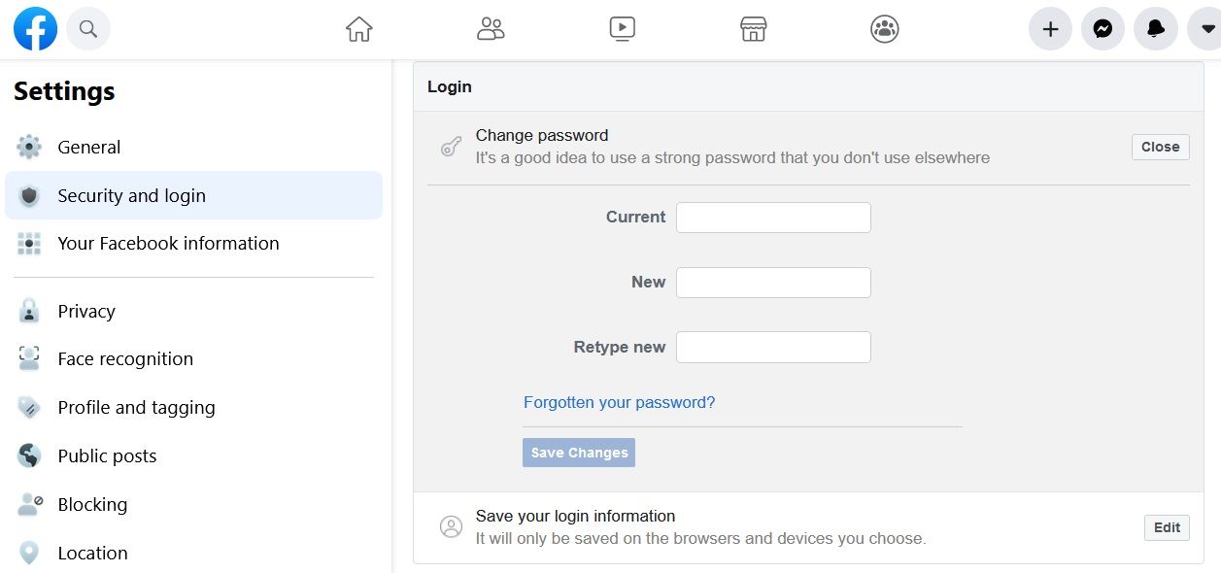Open Messenger from the top bar

point(1102,29)
